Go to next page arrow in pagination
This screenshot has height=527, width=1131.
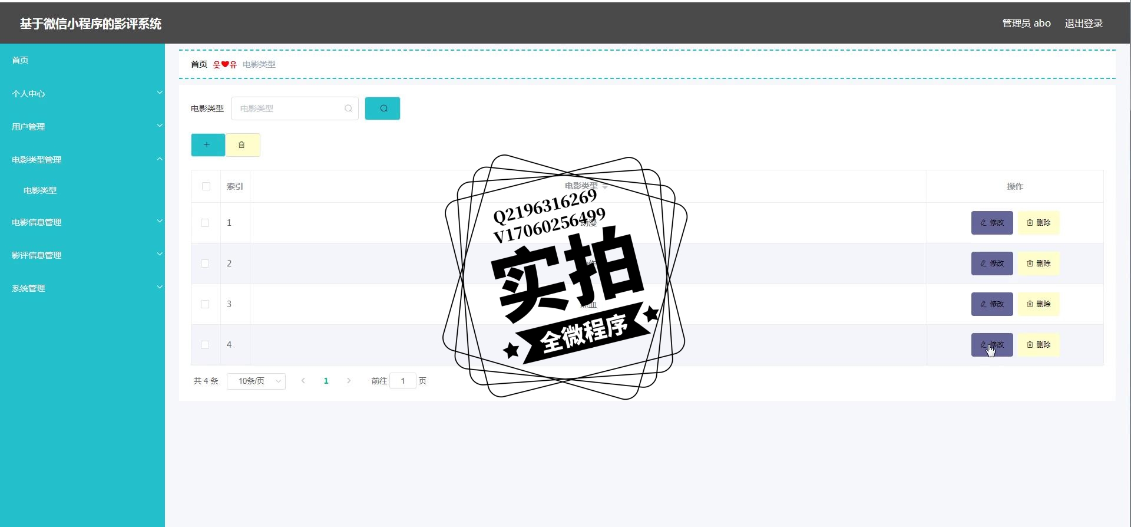(x=349, y=381)
